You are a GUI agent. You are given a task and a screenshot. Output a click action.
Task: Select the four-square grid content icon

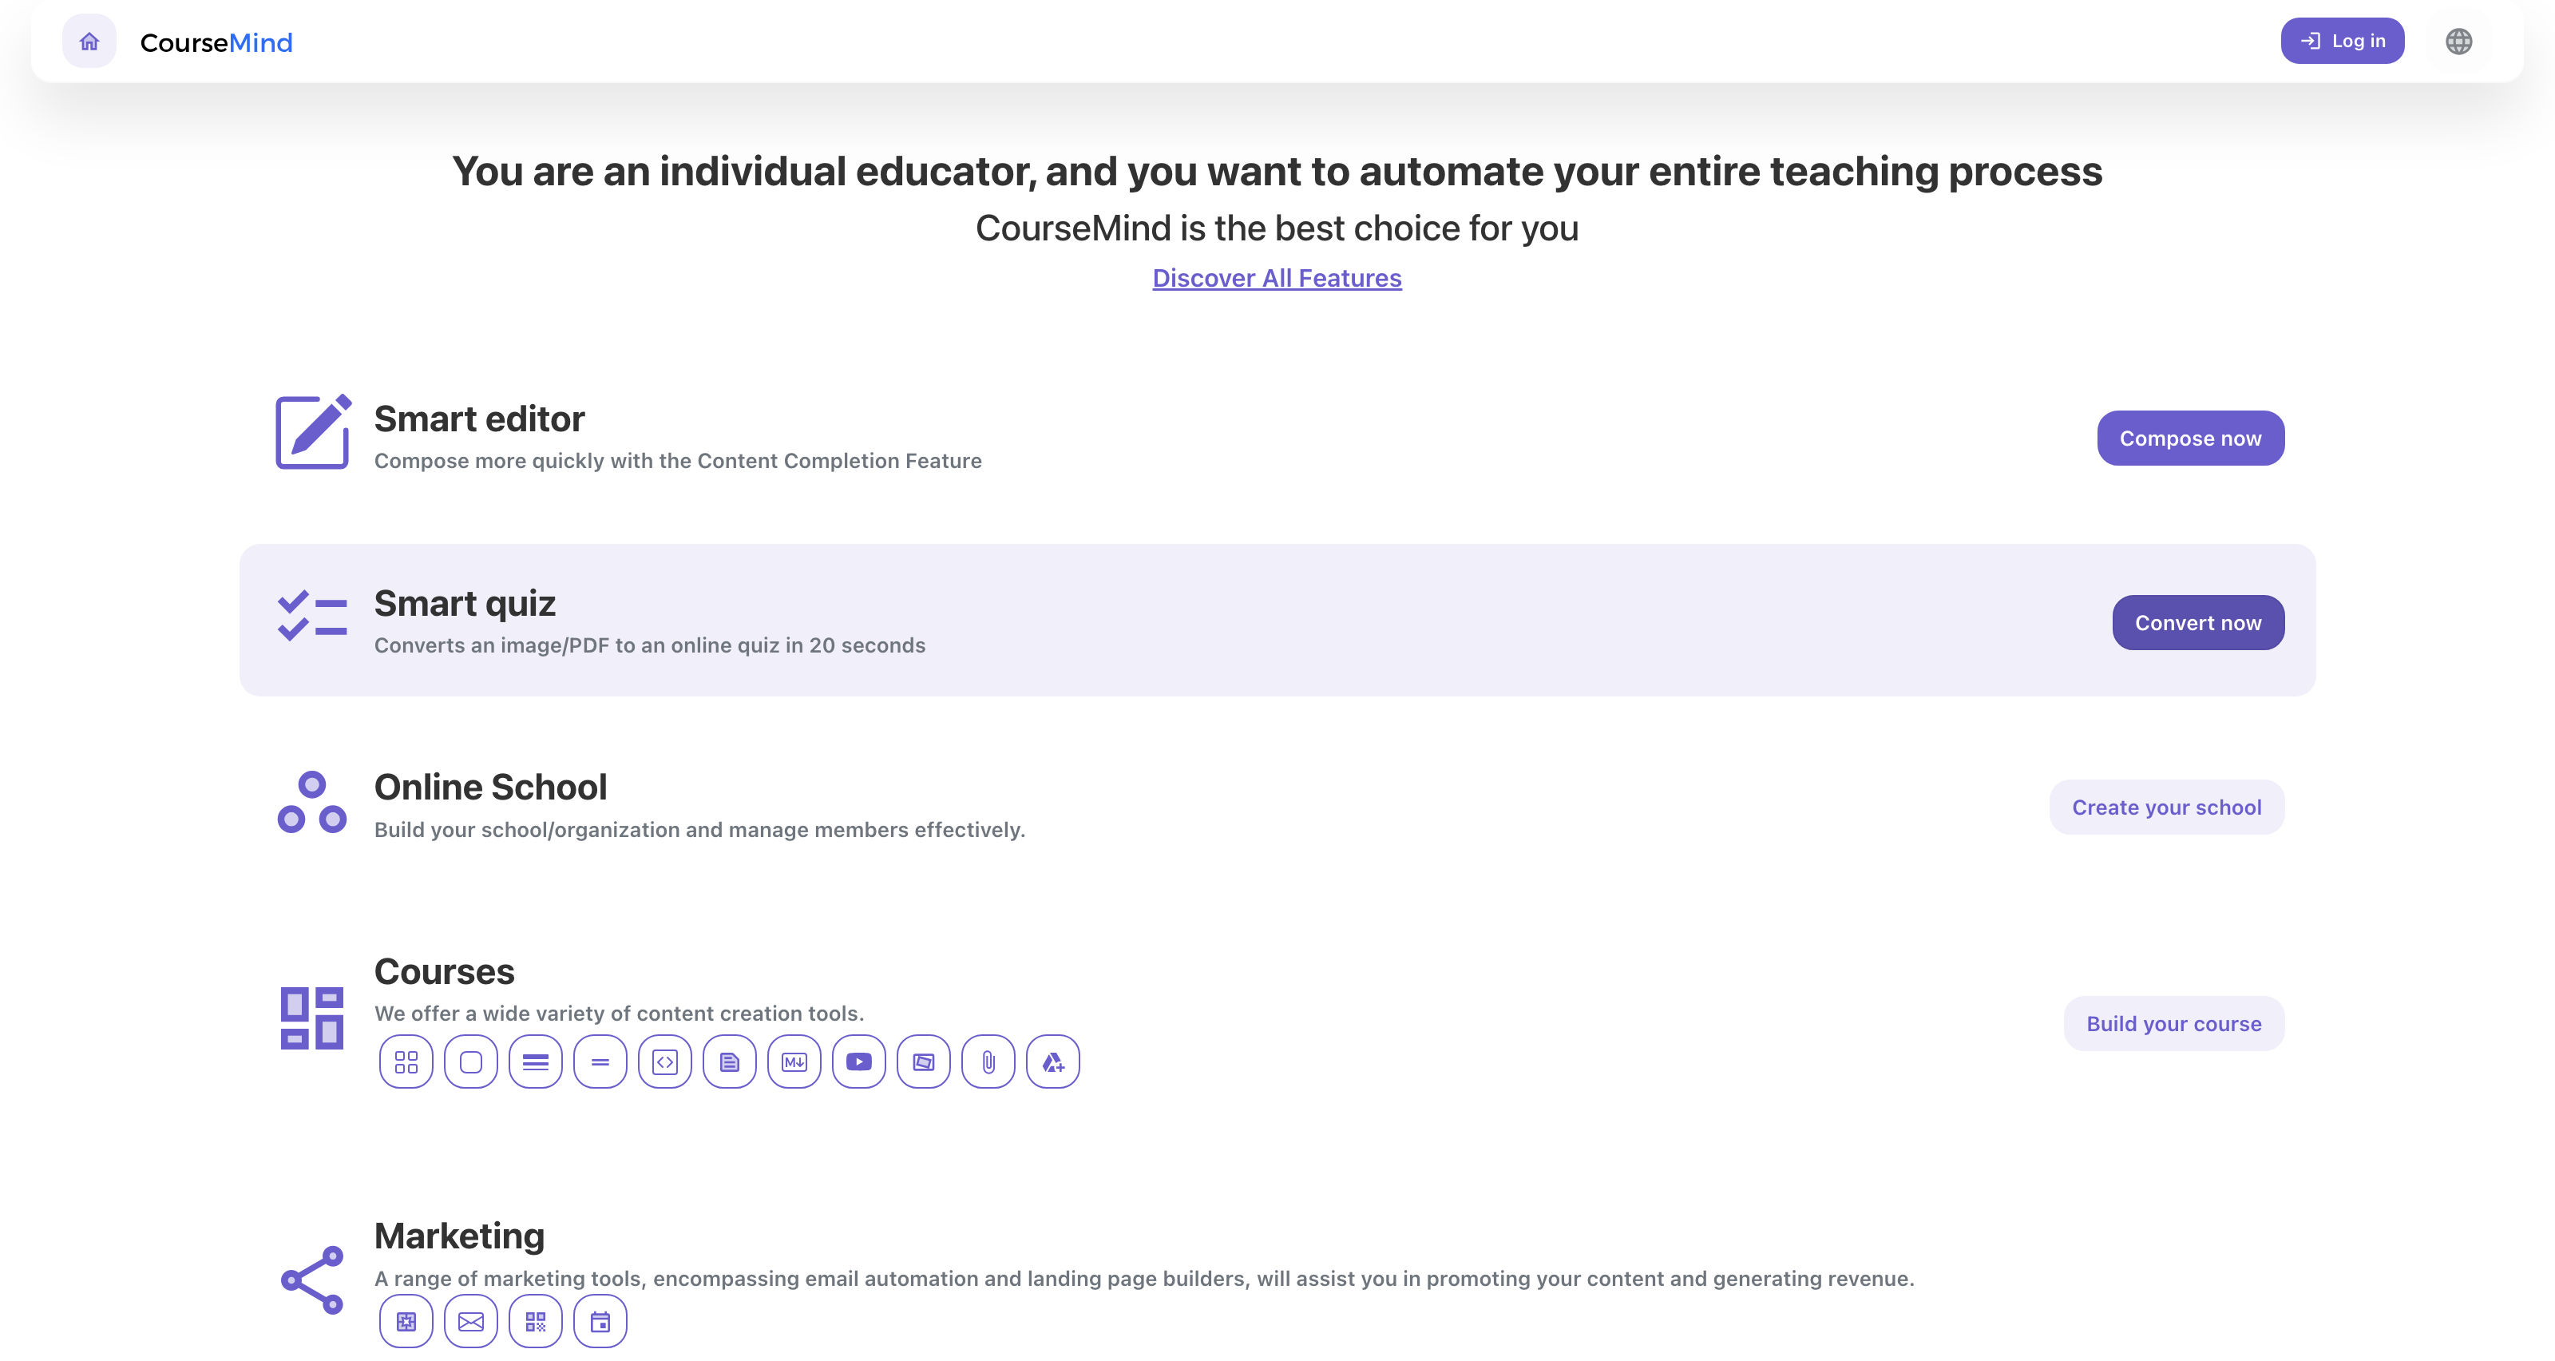[406, 1061]
